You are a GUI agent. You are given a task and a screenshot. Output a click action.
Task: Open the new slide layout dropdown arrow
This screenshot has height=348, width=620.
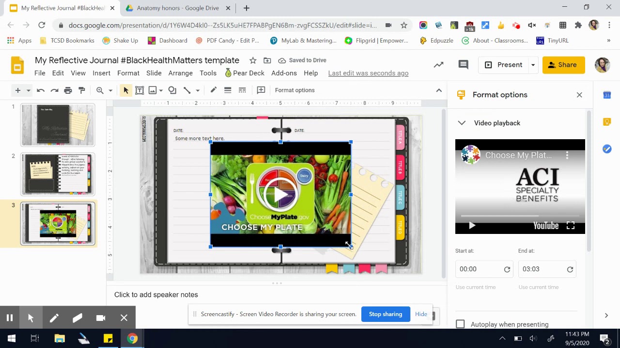[x=29, y=90]
